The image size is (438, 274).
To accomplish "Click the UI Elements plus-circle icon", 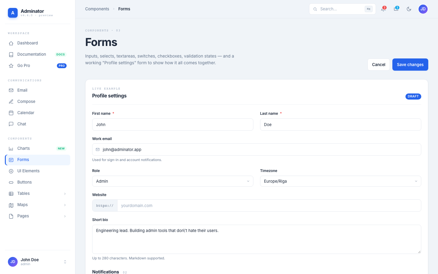I will tap(11, 171).
